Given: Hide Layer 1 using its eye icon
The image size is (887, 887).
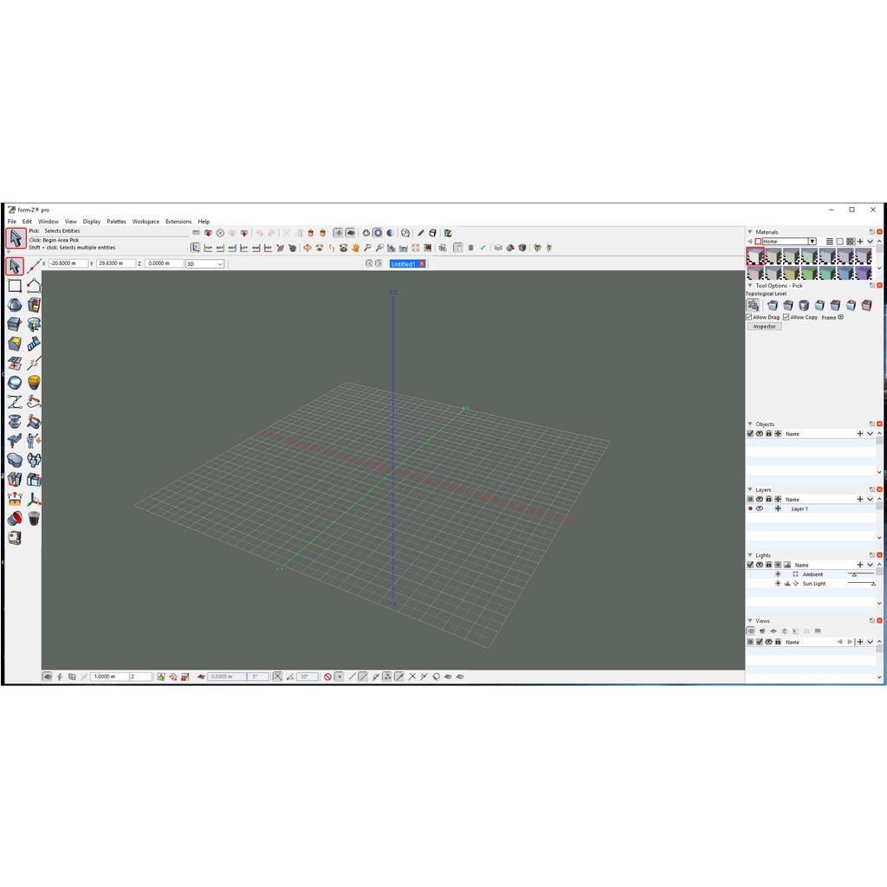Looking at the screenshot, I should (760, 509).
